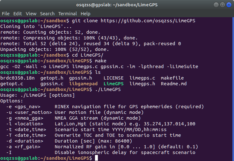Click the "-a <rf_gain>" option
This screenshot has height=161, width=234.
pyautogui.click(x=23, y=147)
